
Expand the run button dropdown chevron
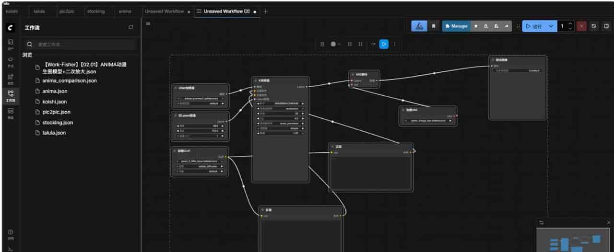click(551, 26)
